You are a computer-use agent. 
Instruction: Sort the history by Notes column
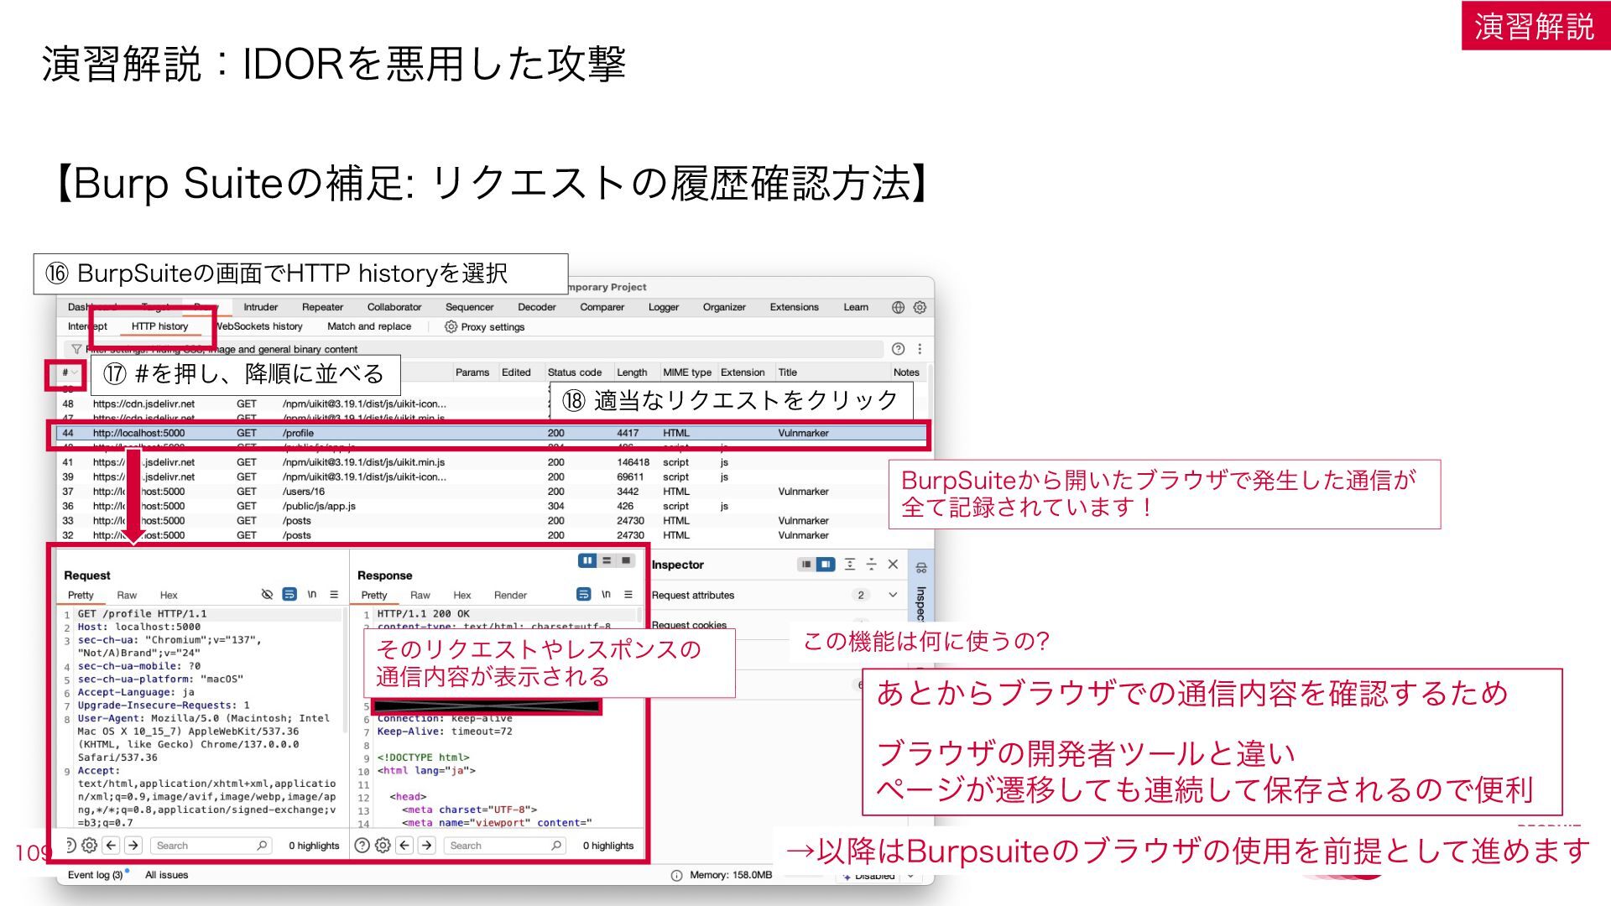pyautogui.click(x=906, y=372)
